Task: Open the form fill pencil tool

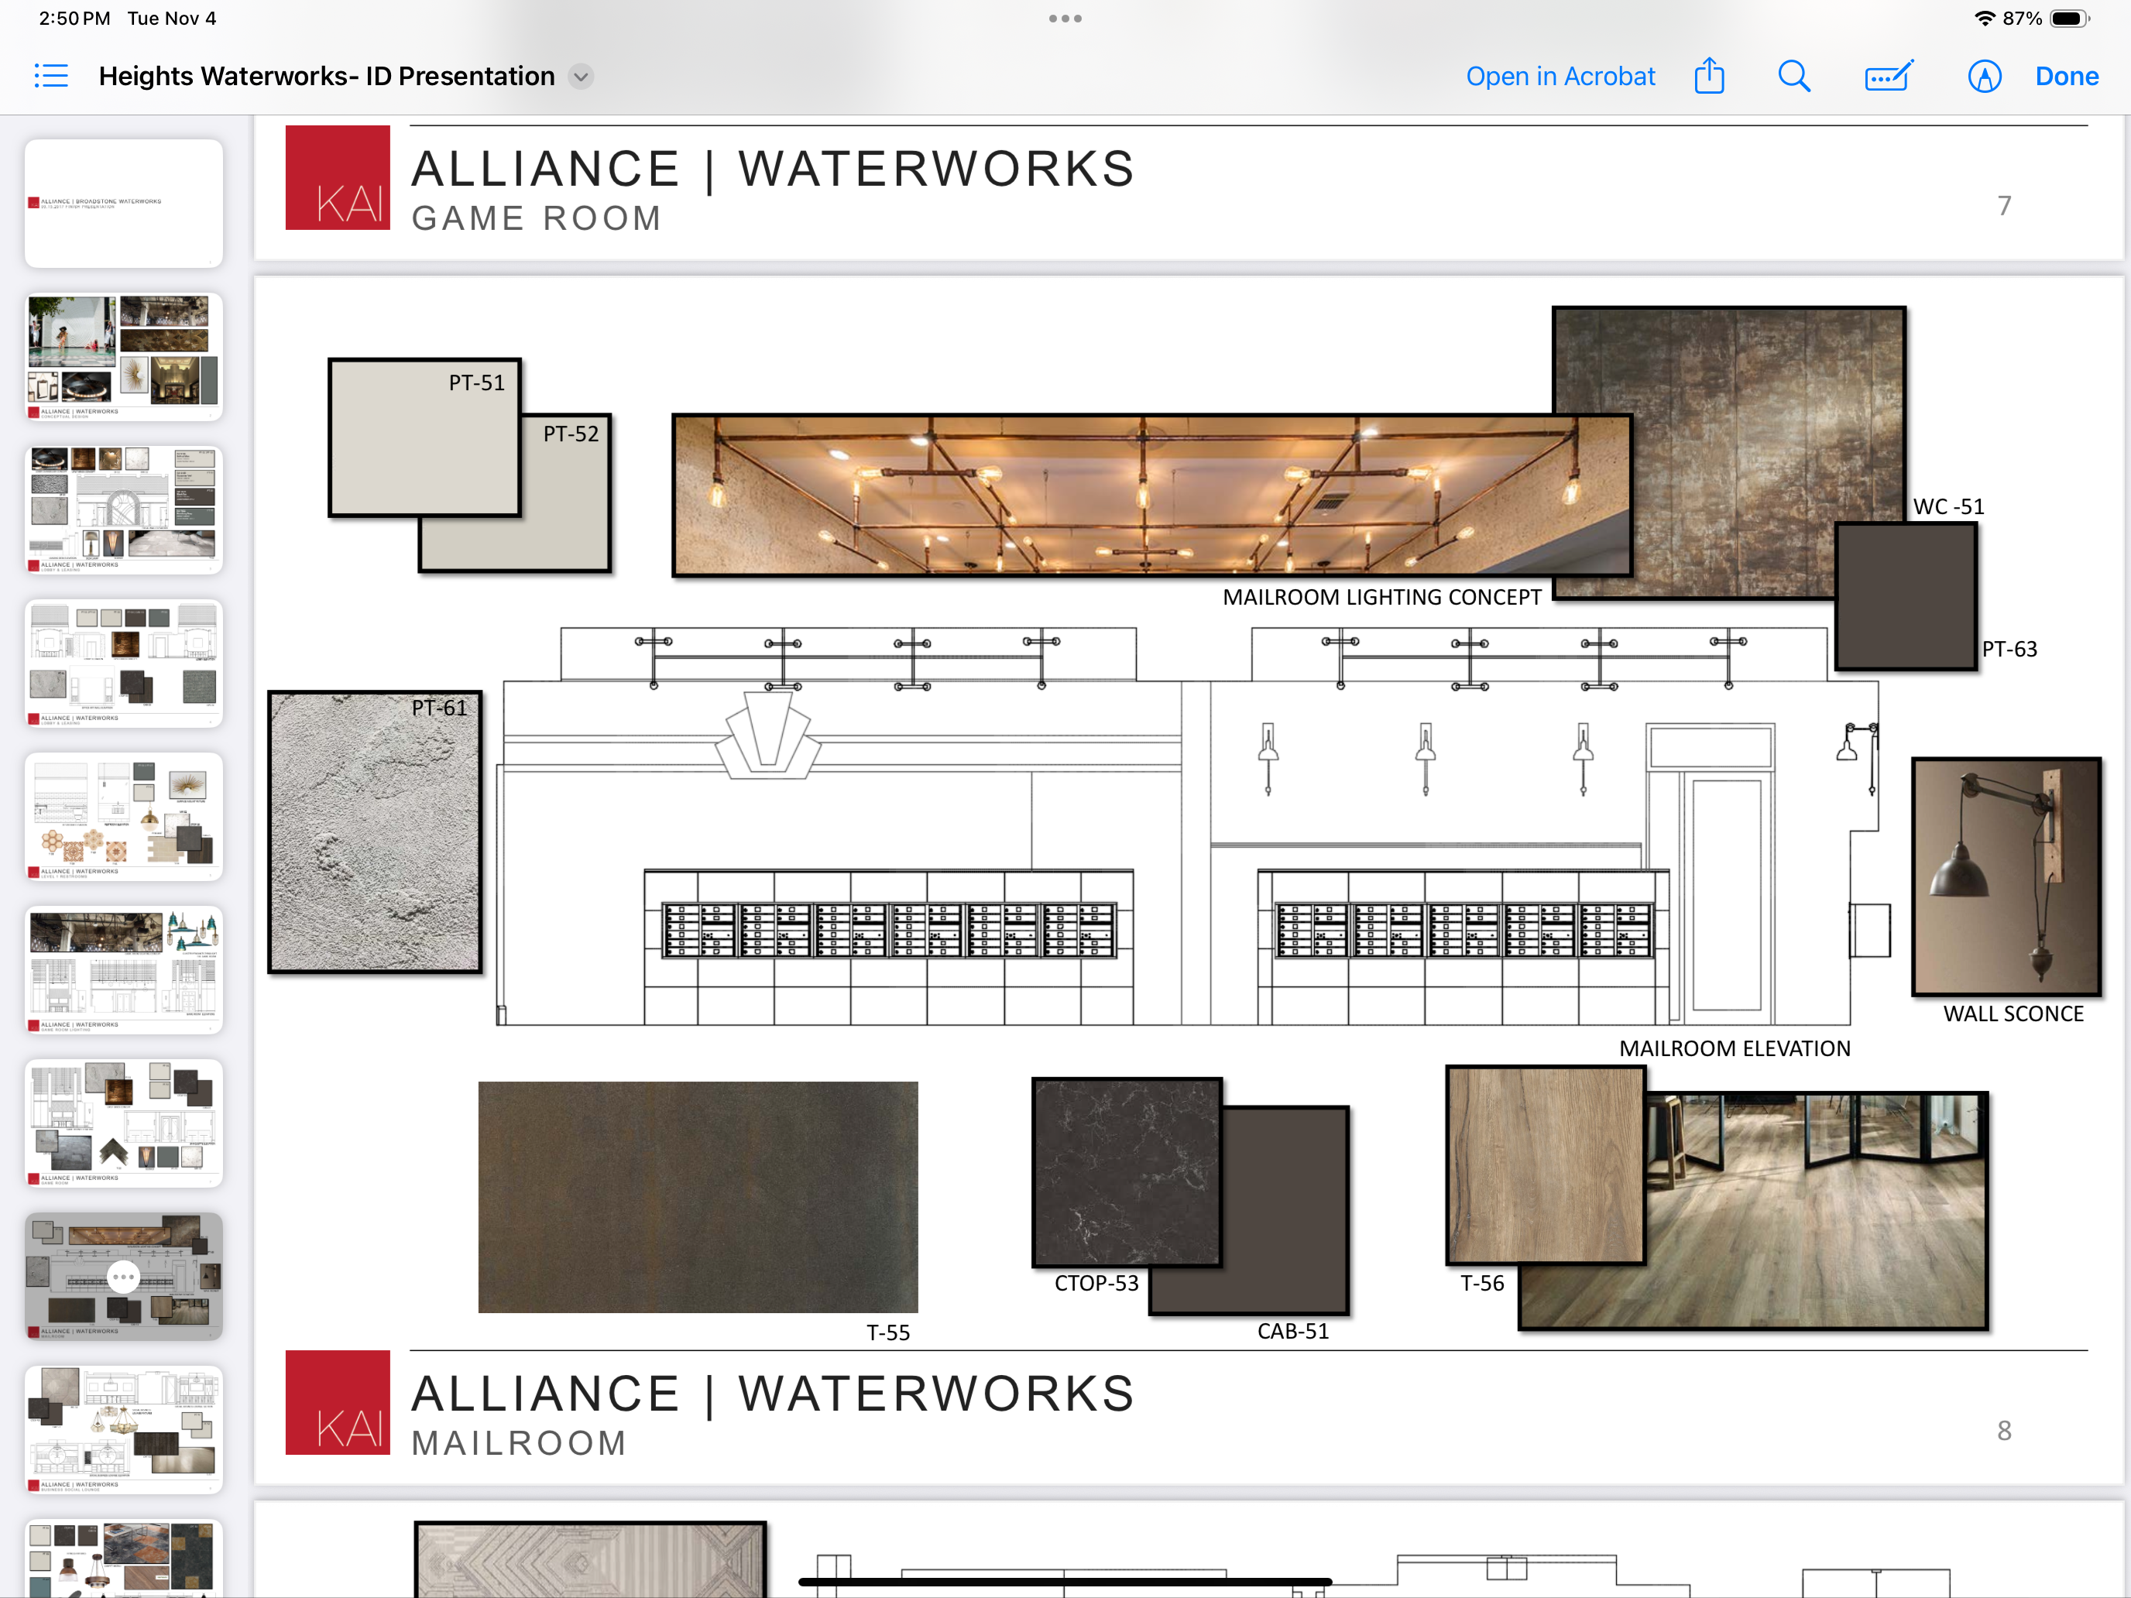Action: 1888,76
